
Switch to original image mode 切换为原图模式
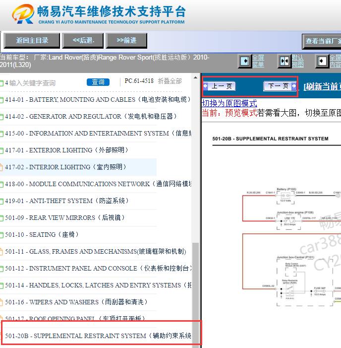[x=229, y=103]
